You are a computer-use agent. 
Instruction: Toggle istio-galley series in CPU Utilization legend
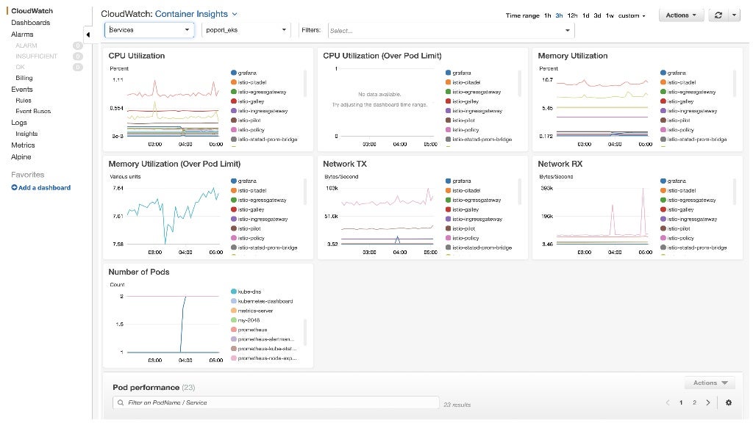247,101
